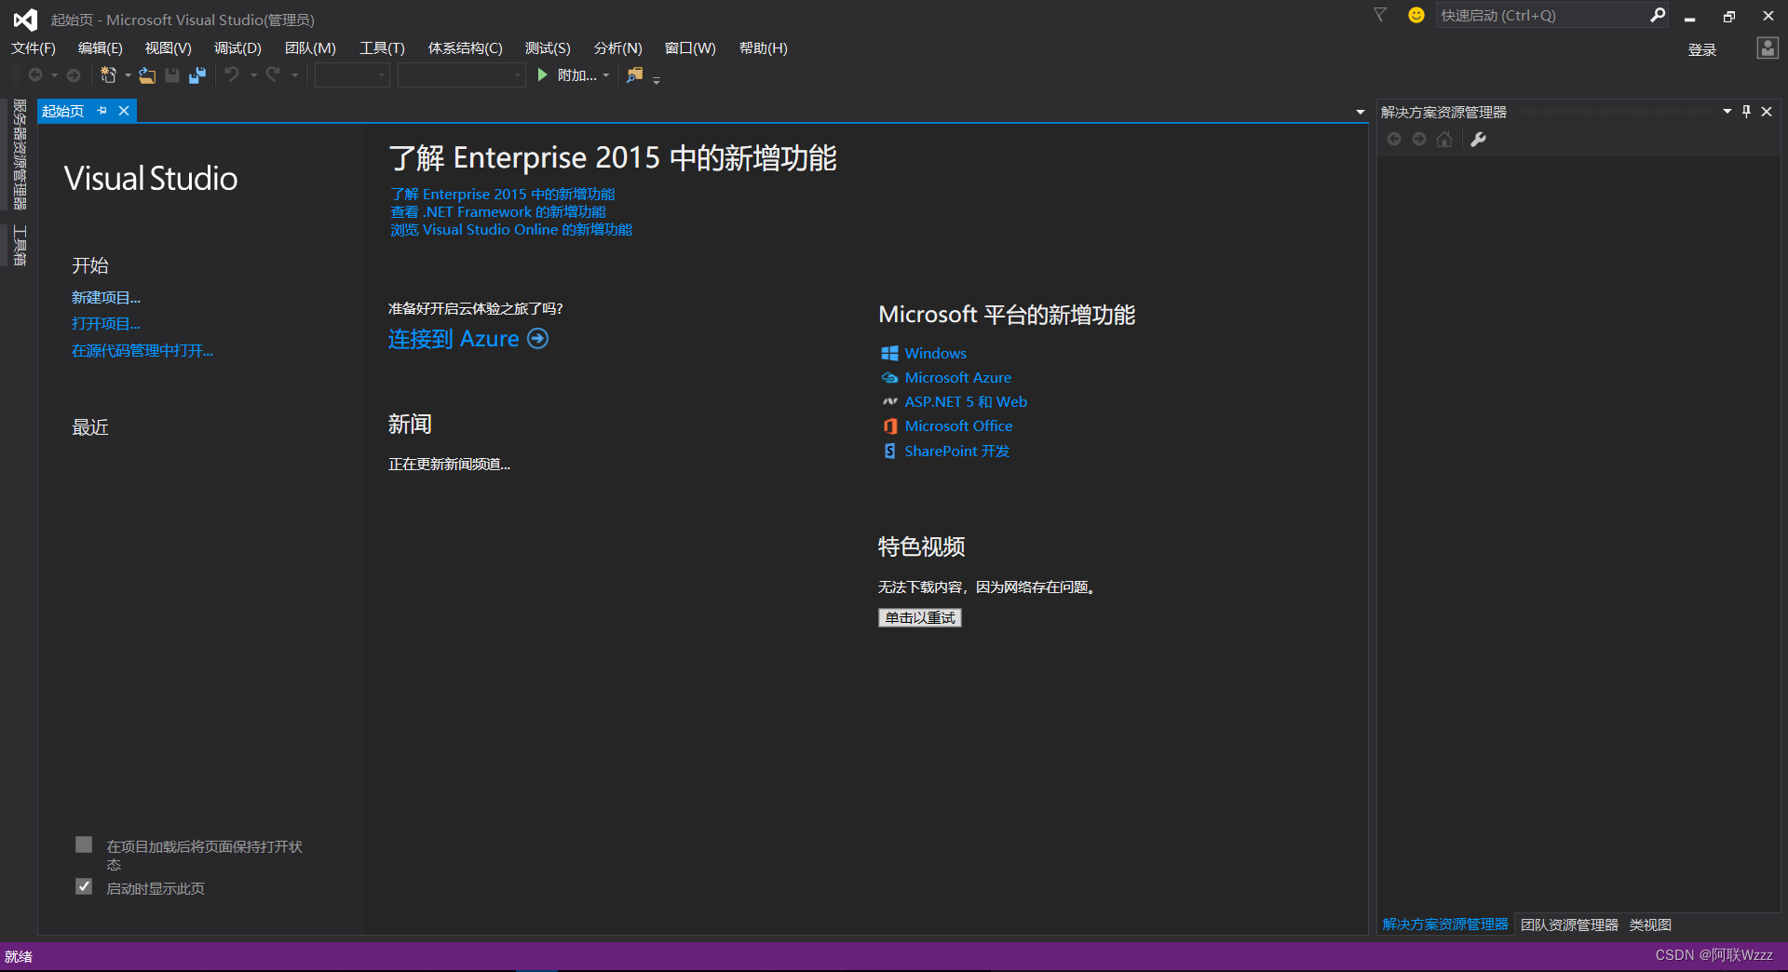The image size is (1788, 972).
Task: Open the 帮助(H) menu
Action: tap(764, 48)
